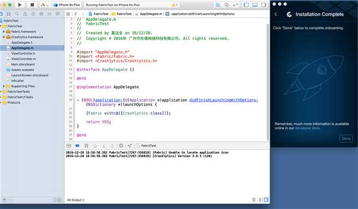This screenshot has height=209, width=358.
Task: Collapse the FabricTest group folder
Action: point(1,26)
